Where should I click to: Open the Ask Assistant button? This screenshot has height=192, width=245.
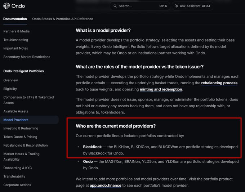[x=192, y=6]
